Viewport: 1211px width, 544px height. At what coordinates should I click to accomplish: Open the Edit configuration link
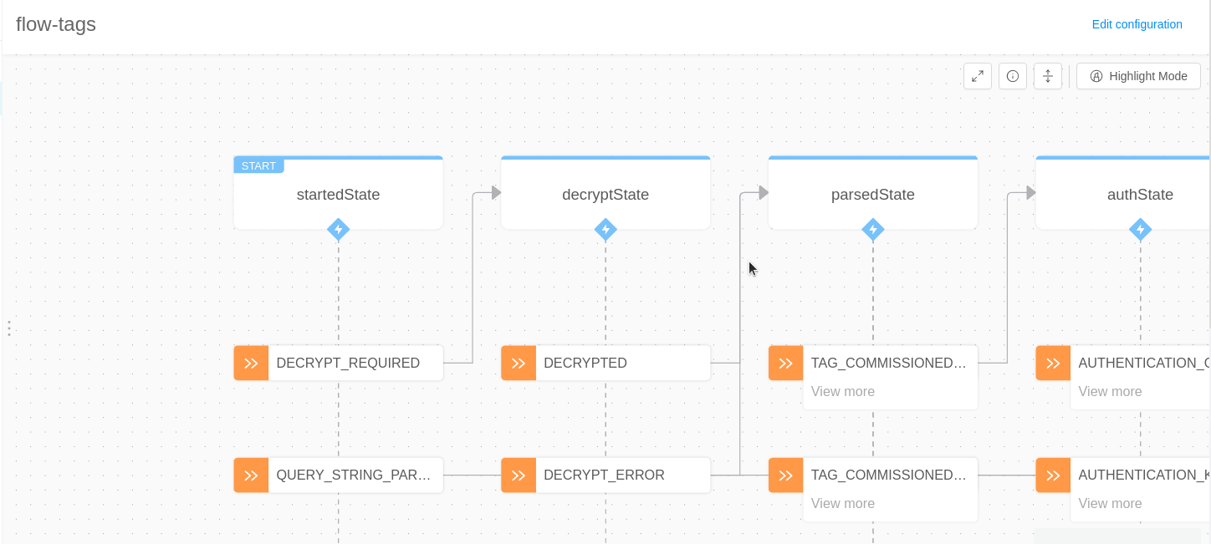click(x=1137, y=24)
